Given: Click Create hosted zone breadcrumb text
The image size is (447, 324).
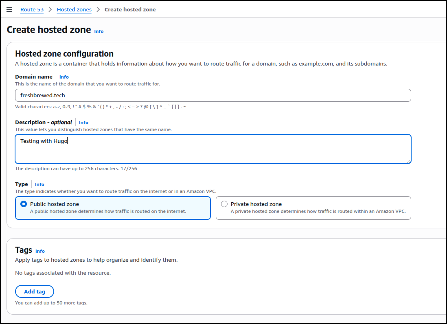Looking at the screenshot, I should [x=130, y=10].
